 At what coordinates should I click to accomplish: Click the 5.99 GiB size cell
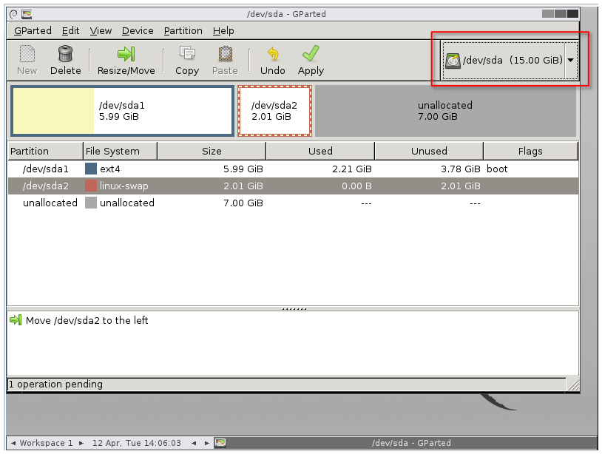[x=243, y=169]
